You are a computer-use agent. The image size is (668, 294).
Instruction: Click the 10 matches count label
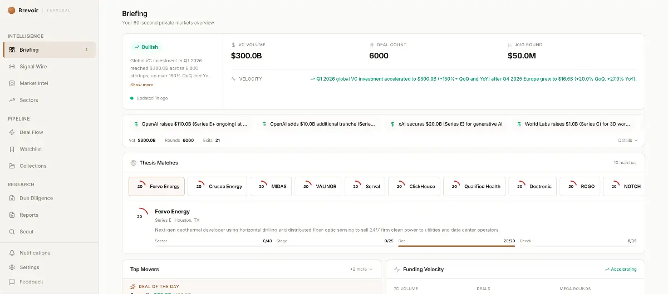tap(625, 163)
